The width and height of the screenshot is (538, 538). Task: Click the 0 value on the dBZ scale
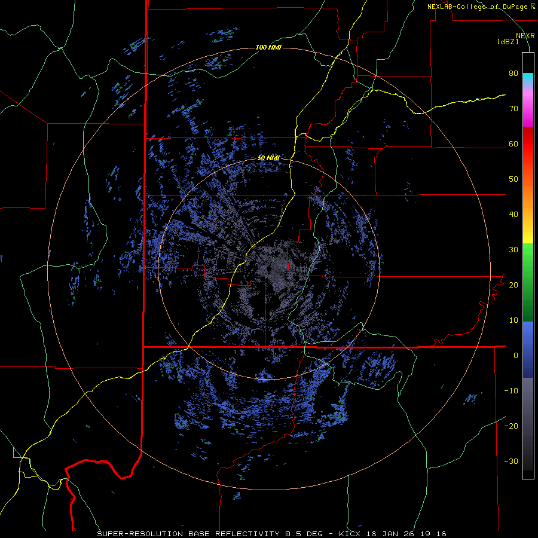click(x=516, y=356)
